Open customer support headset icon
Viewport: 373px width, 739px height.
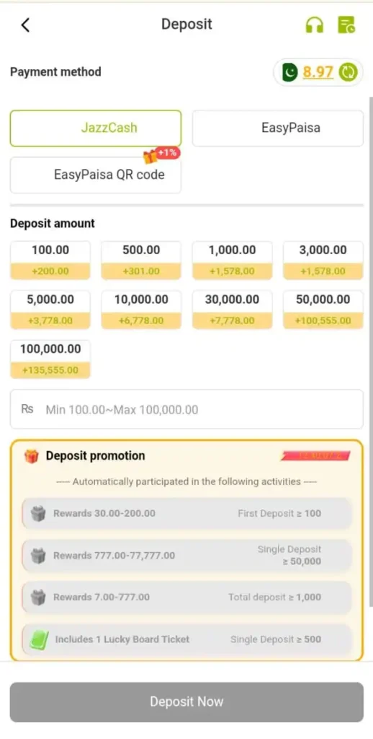coord(314,25)
